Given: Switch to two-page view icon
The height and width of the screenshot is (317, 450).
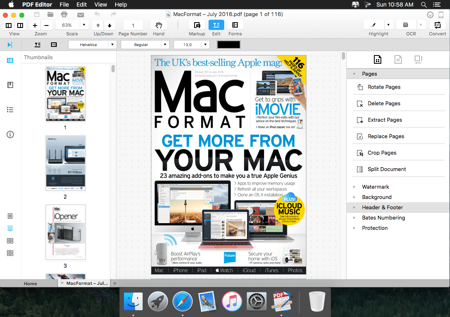Looking at the screenshot, I should pos(10,241).
